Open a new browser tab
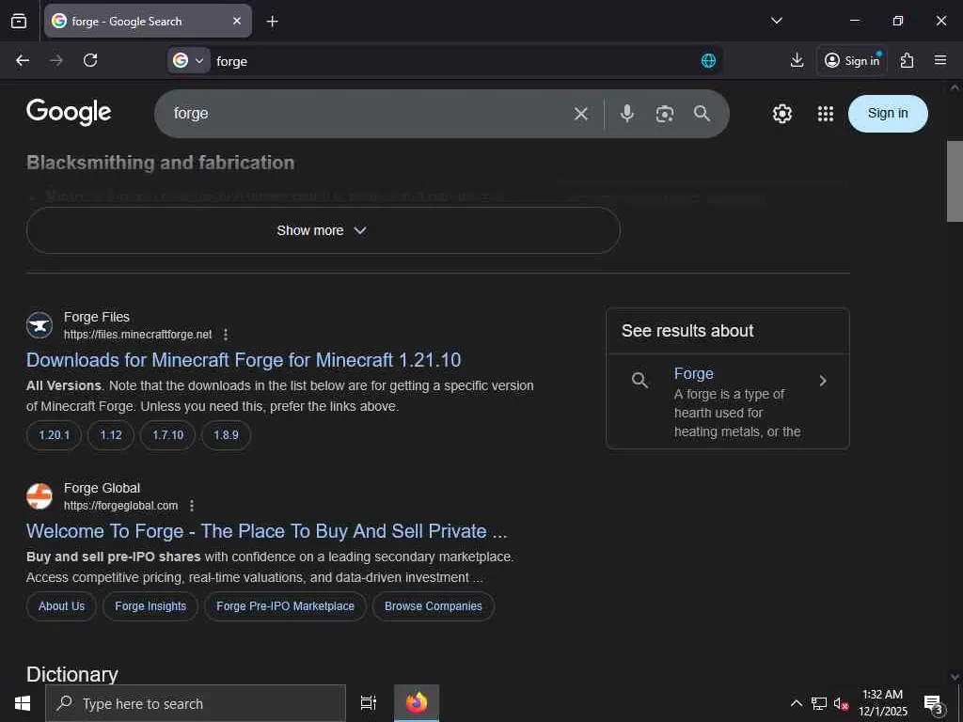963x722 pixels. tap(272, 21)
